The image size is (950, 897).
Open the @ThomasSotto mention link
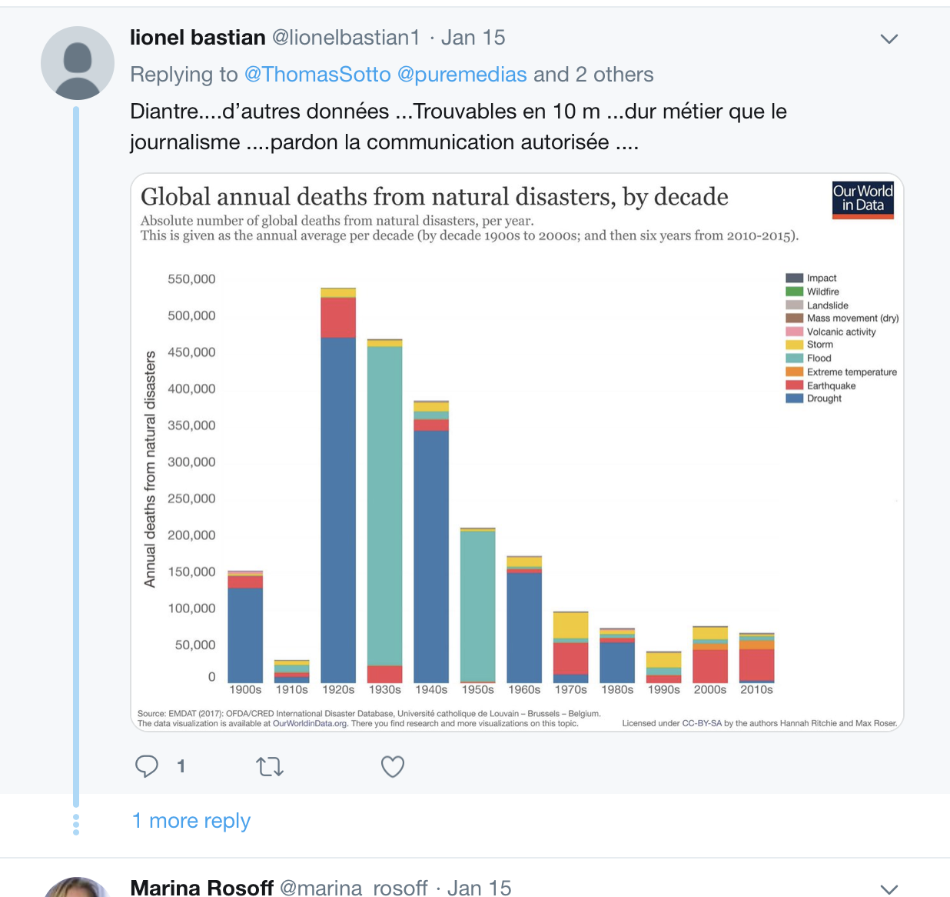(x=317, y=75)
